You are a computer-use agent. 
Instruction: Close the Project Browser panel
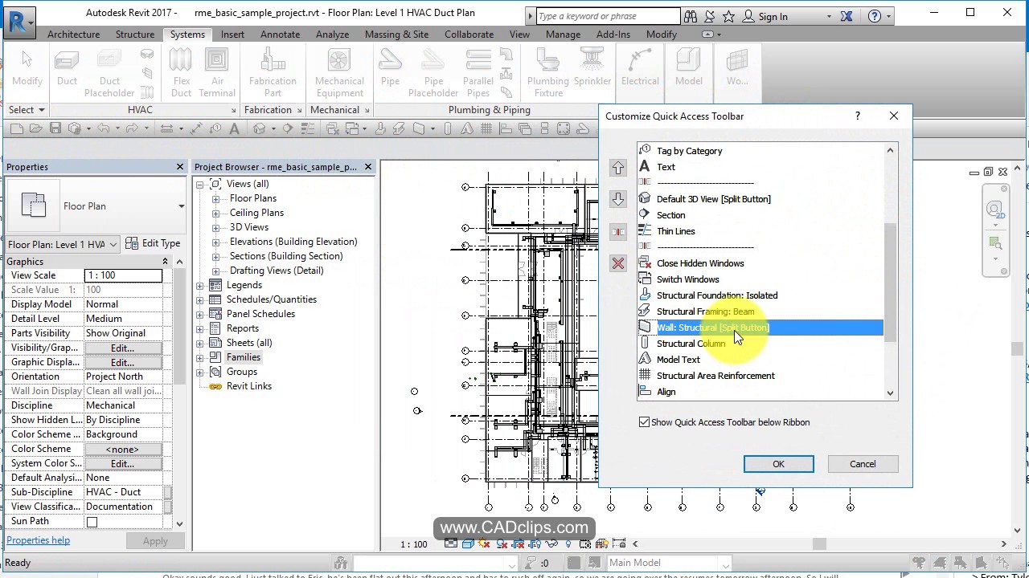tap(368, 166)
